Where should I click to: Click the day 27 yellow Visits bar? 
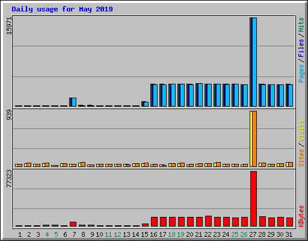[x=251, y=139]
